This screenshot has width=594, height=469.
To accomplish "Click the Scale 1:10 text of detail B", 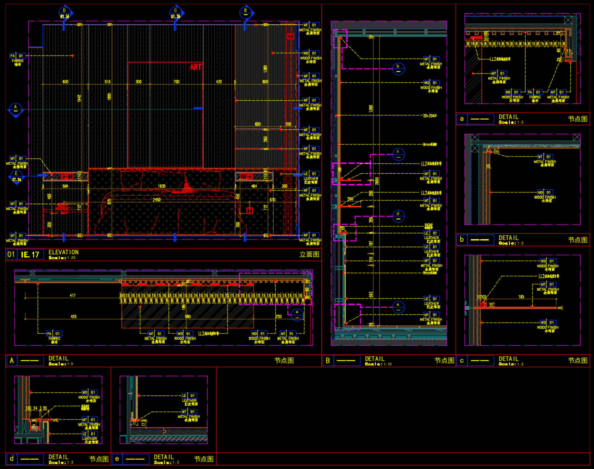I will coord(378,364).
